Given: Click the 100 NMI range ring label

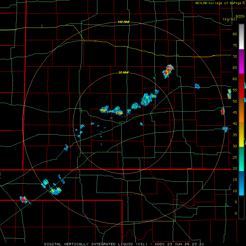Looking at the screenshot, I should point(124,22).
